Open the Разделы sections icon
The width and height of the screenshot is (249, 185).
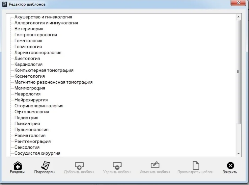[18, 166]
